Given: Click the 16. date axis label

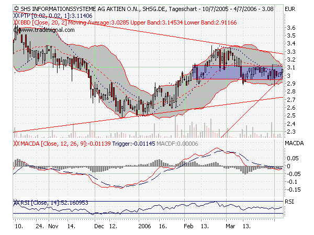Looking at the screenshot, I should tap(163, 226).
